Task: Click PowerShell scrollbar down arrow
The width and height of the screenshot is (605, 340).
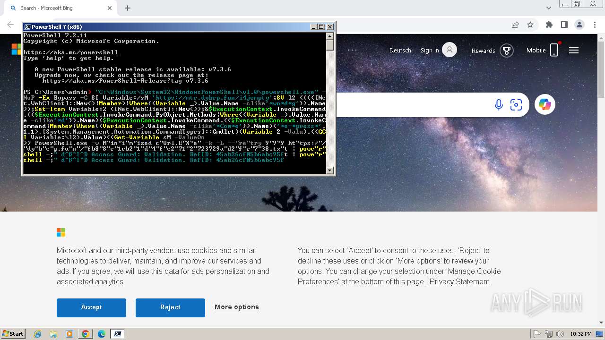Action: click(x=330, y=170)
